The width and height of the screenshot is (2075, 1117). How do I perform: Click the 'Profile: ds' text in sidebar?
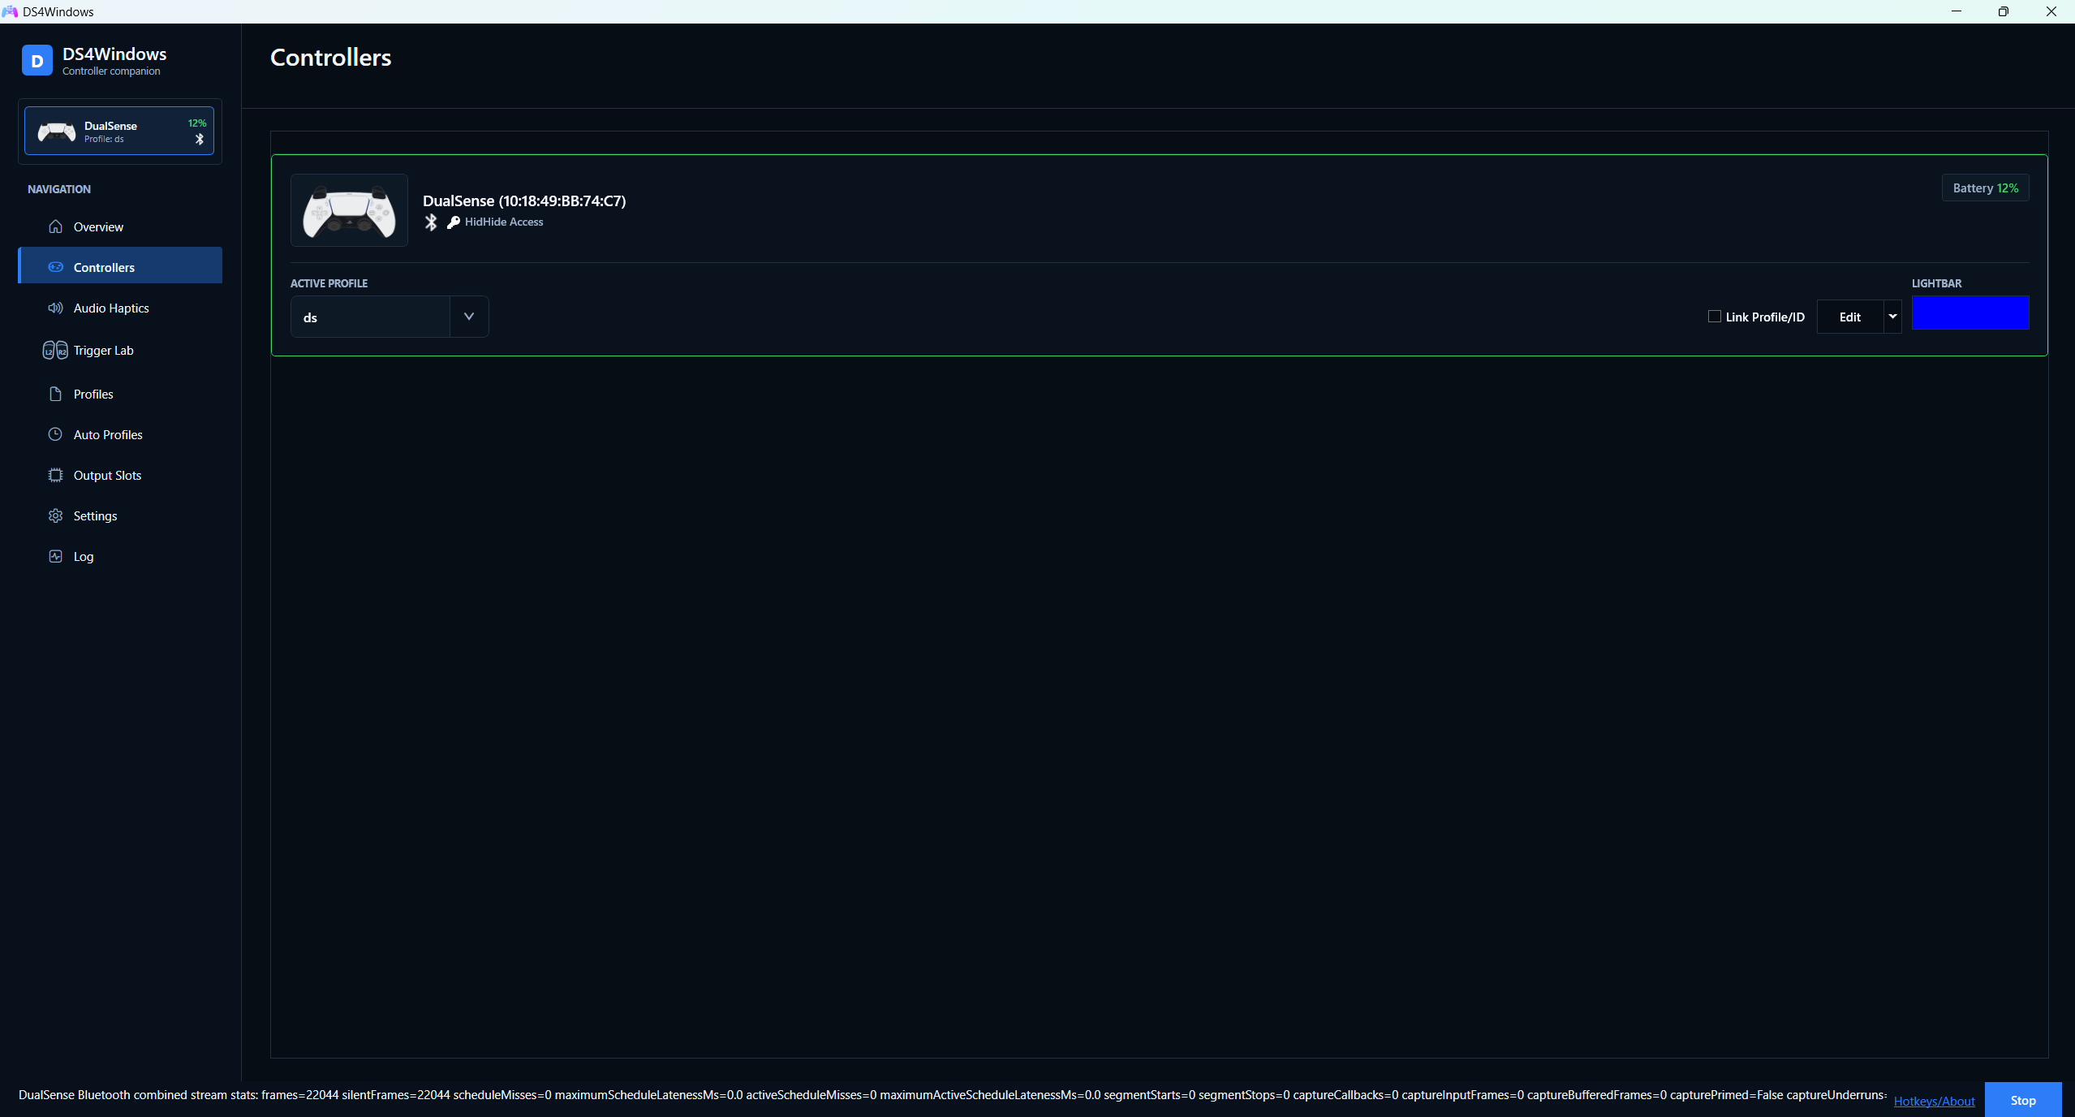(x=104, y=139)
